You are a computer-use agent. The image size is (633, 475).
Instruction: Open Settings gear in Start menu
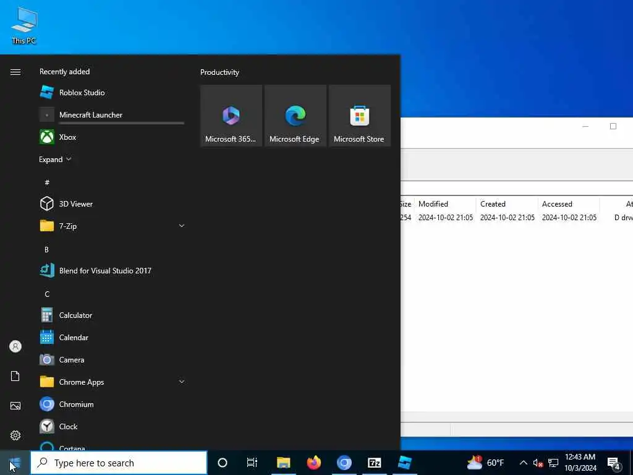click(15, 435)
